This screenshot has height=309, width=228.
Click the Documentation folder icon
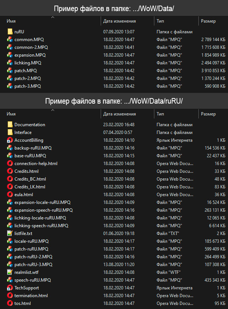coord(10,125)
